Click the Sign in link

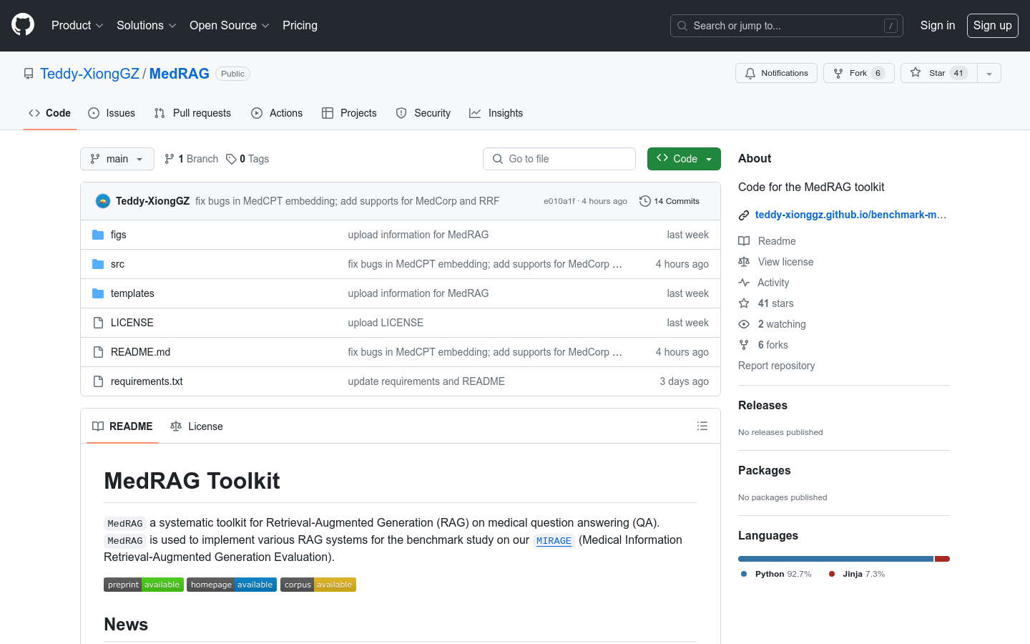pyautogui.click(x=937, y=25)
